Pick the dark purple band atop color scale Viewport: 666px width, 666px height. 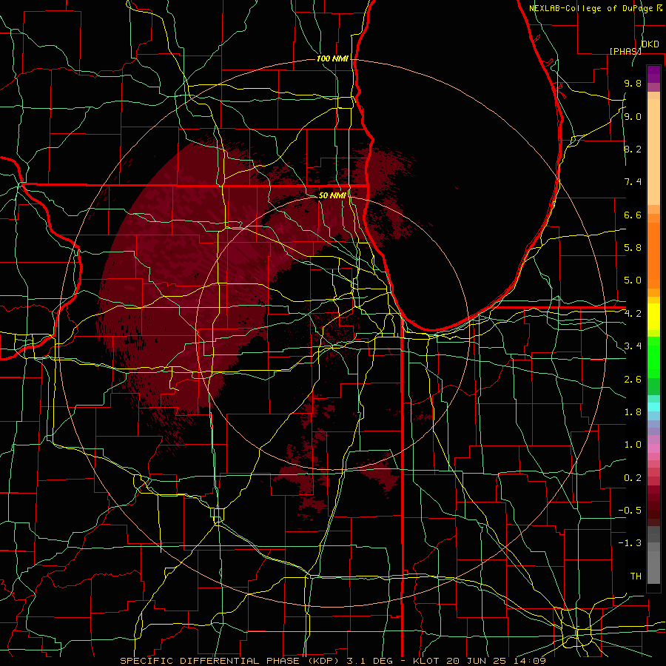[653, 74]
